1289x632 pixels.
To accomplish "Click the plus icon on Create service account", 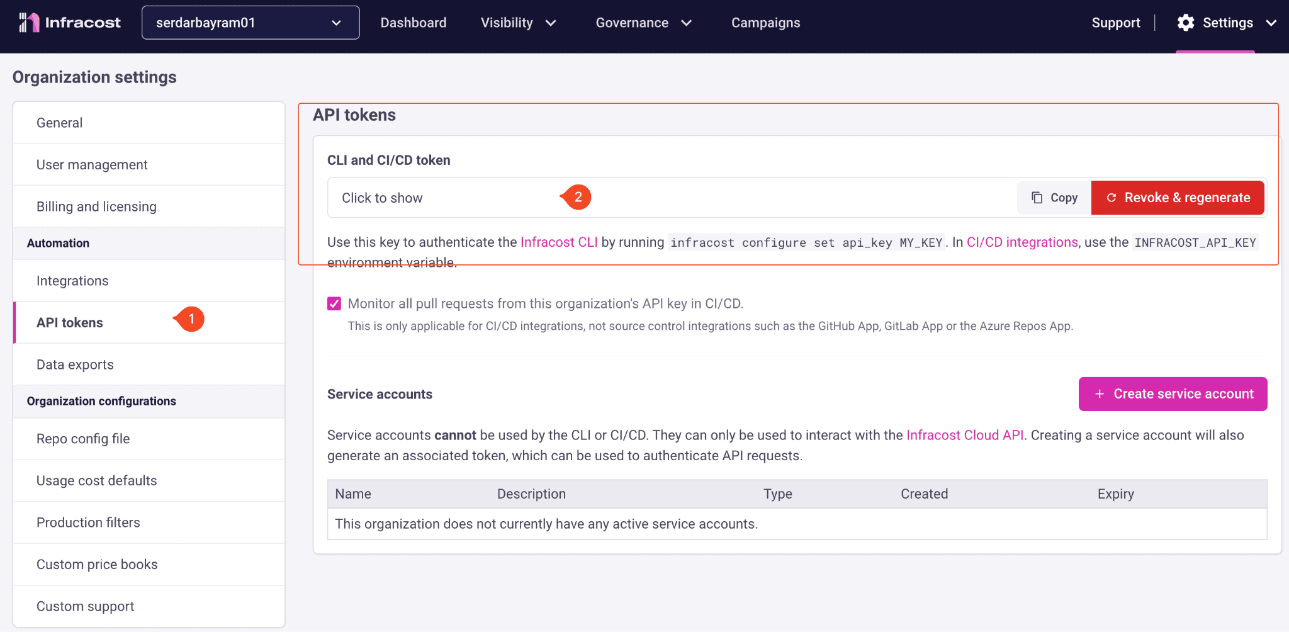I will coord(1100,394).
